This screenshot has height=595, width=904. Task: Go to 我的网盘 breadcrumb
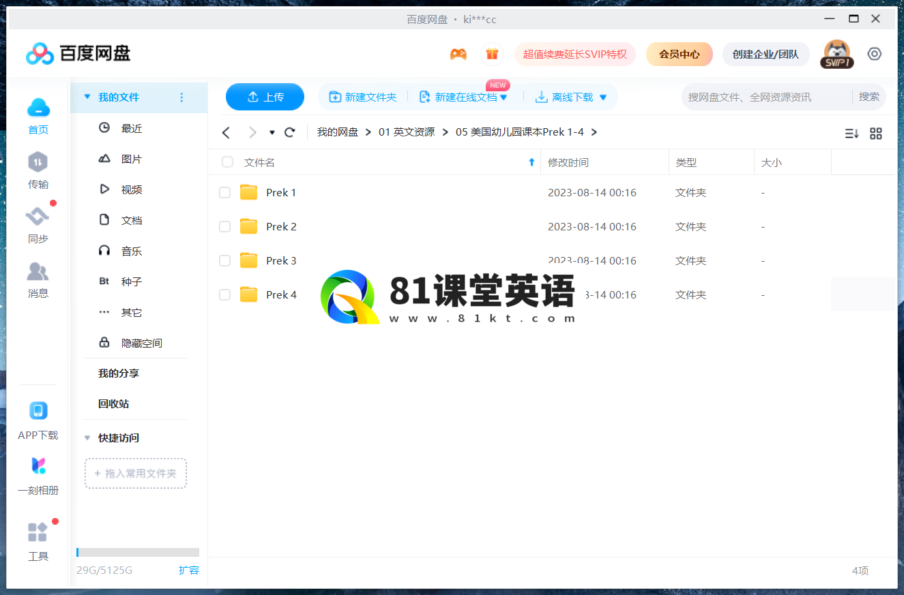[x=338, y=132]
